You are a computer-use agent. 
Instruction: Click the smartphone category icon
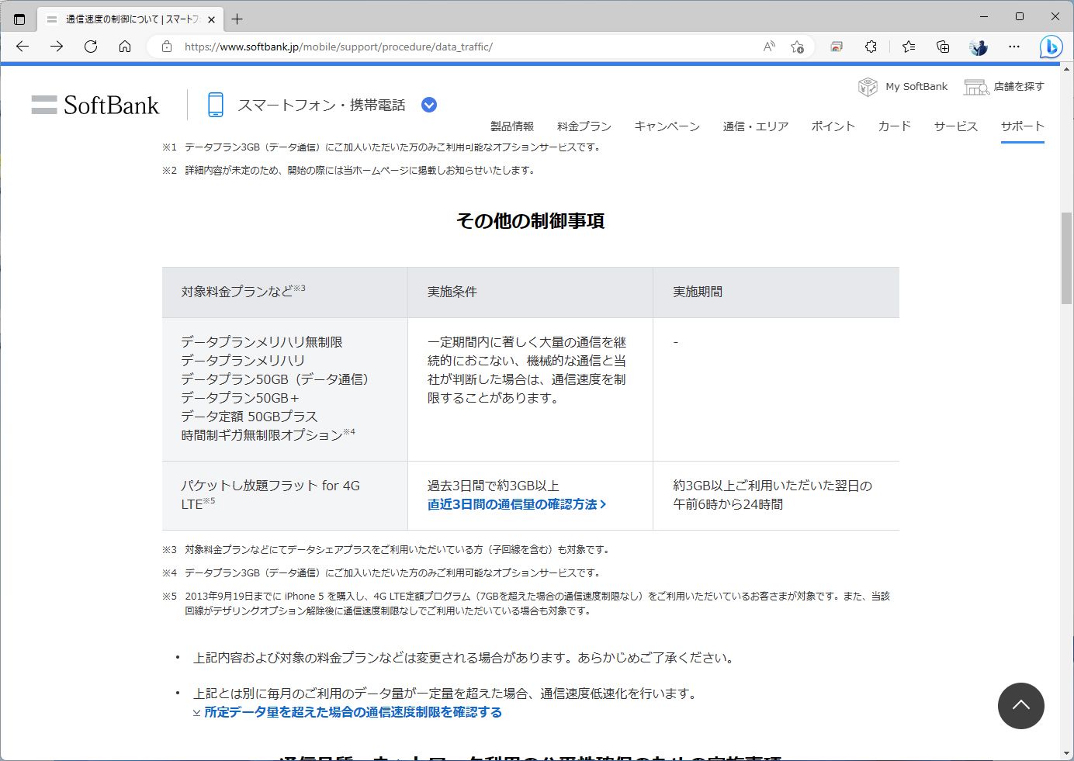(216, 105)
